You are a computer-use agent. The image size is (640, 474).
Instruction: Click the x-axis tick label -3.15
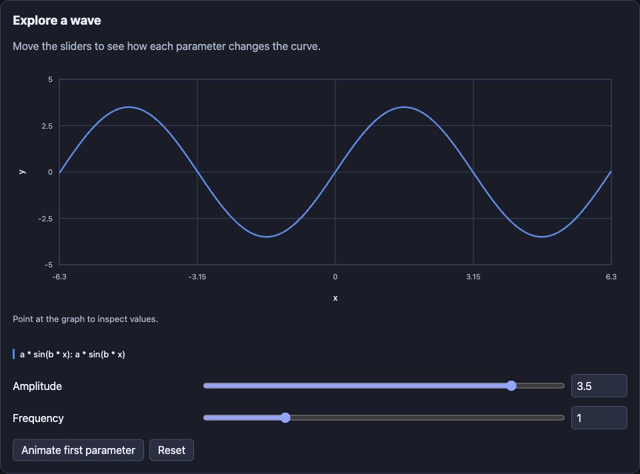(x=197, y=277)
